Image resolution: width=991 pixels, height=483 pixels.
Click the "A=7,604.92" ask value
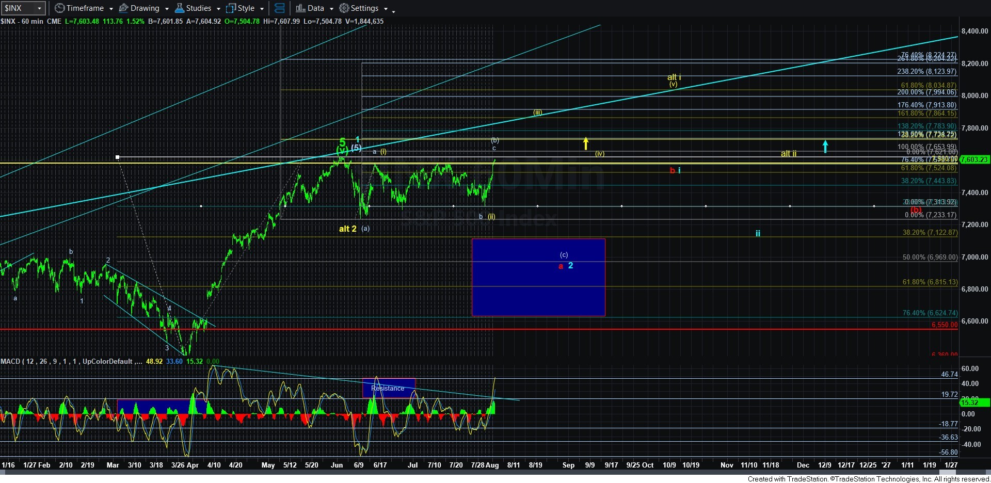[203, 21]
